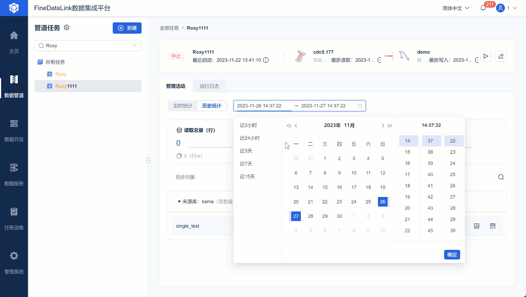
Task: Choose the 近3天 preset range
Action: tap(246, 151)
